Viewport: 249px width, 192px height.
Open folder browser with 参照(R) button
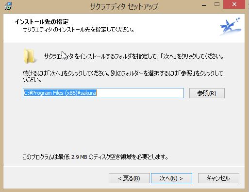coord(207,93)
